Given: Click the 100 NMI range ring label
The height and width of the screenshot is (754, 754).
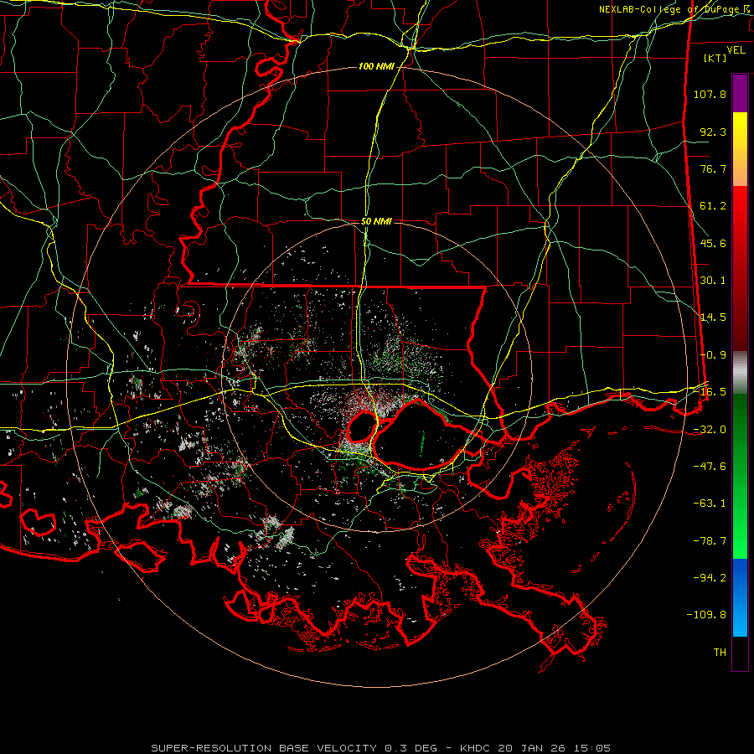Looking at the screenshot, I should pos(376,66).
